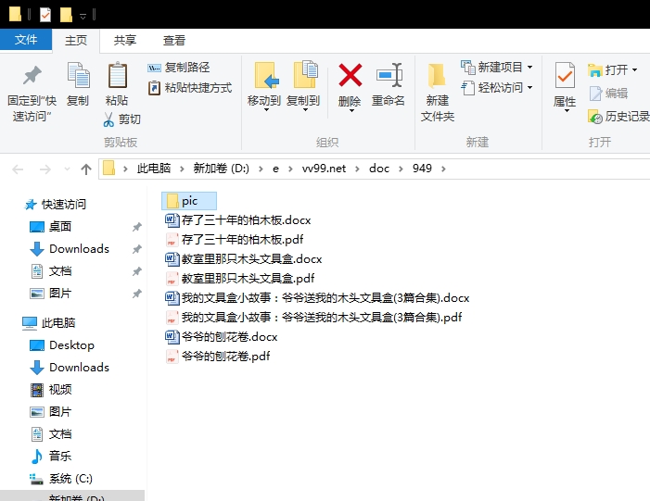Expand the chevron after doc breadcrumb
Image resolution: width=650 pixels, height=501 pixels.
point(401,169)
